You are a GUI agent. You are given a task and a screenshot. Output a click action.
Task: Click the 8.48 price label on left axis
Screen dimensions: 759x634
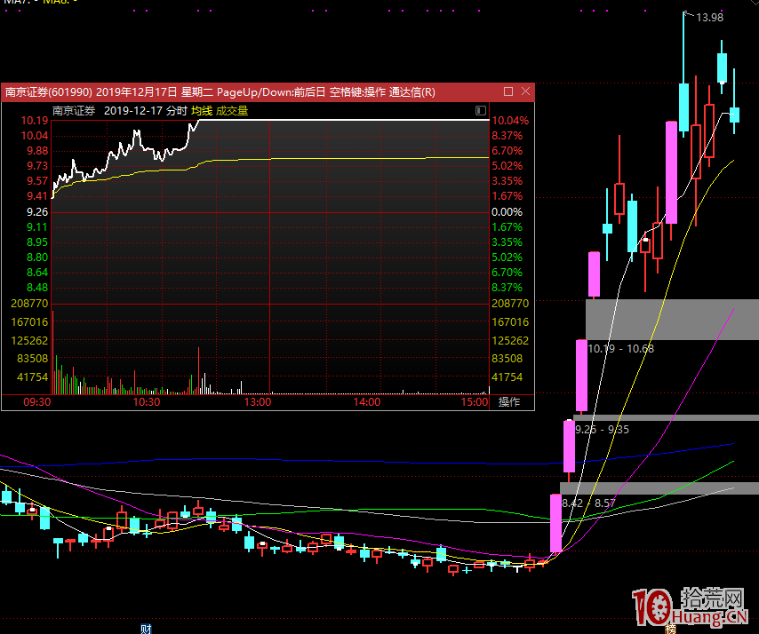[x=37, y=288]
